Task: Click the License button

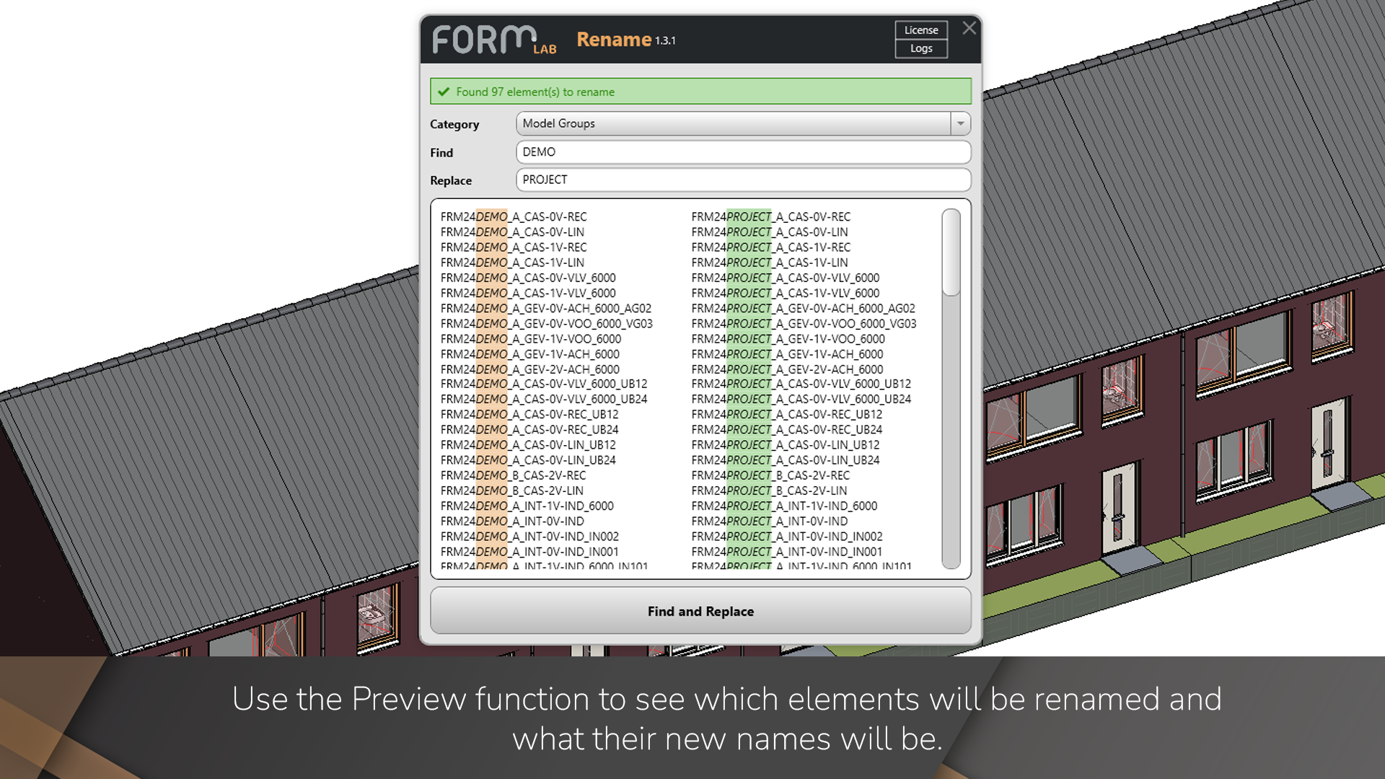Action: pyautogui.click(x=921, y=30)
